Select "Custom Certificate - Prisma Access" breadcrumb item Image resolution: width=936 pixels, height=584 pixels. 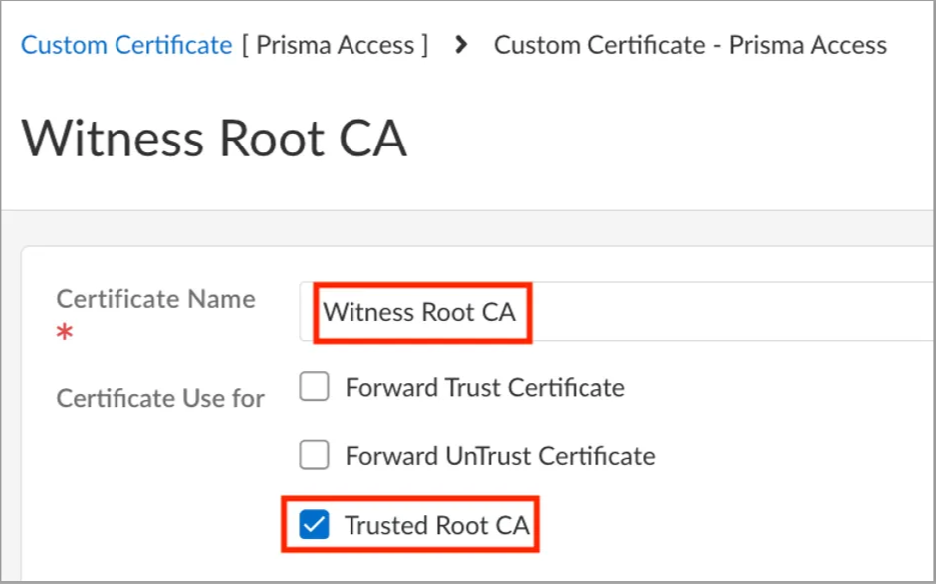point(690,45)
